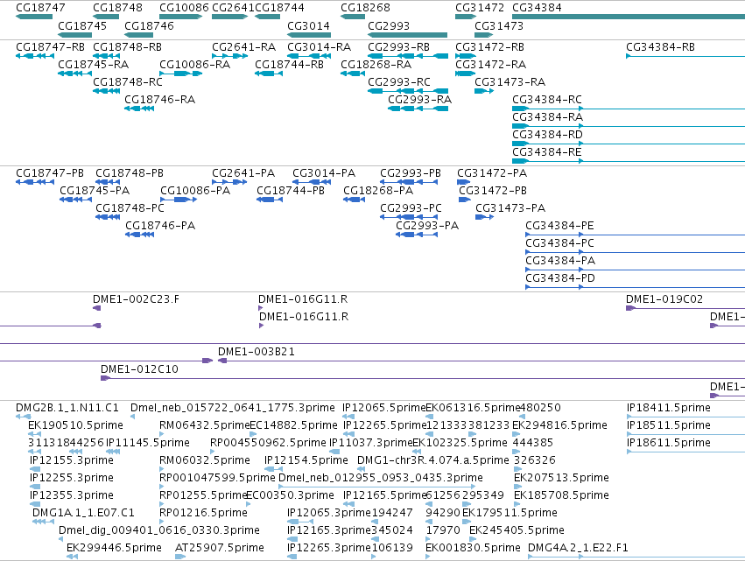Click the CG18747 gene label
This screenshot has height=561, width=745.
coord(40,8)
